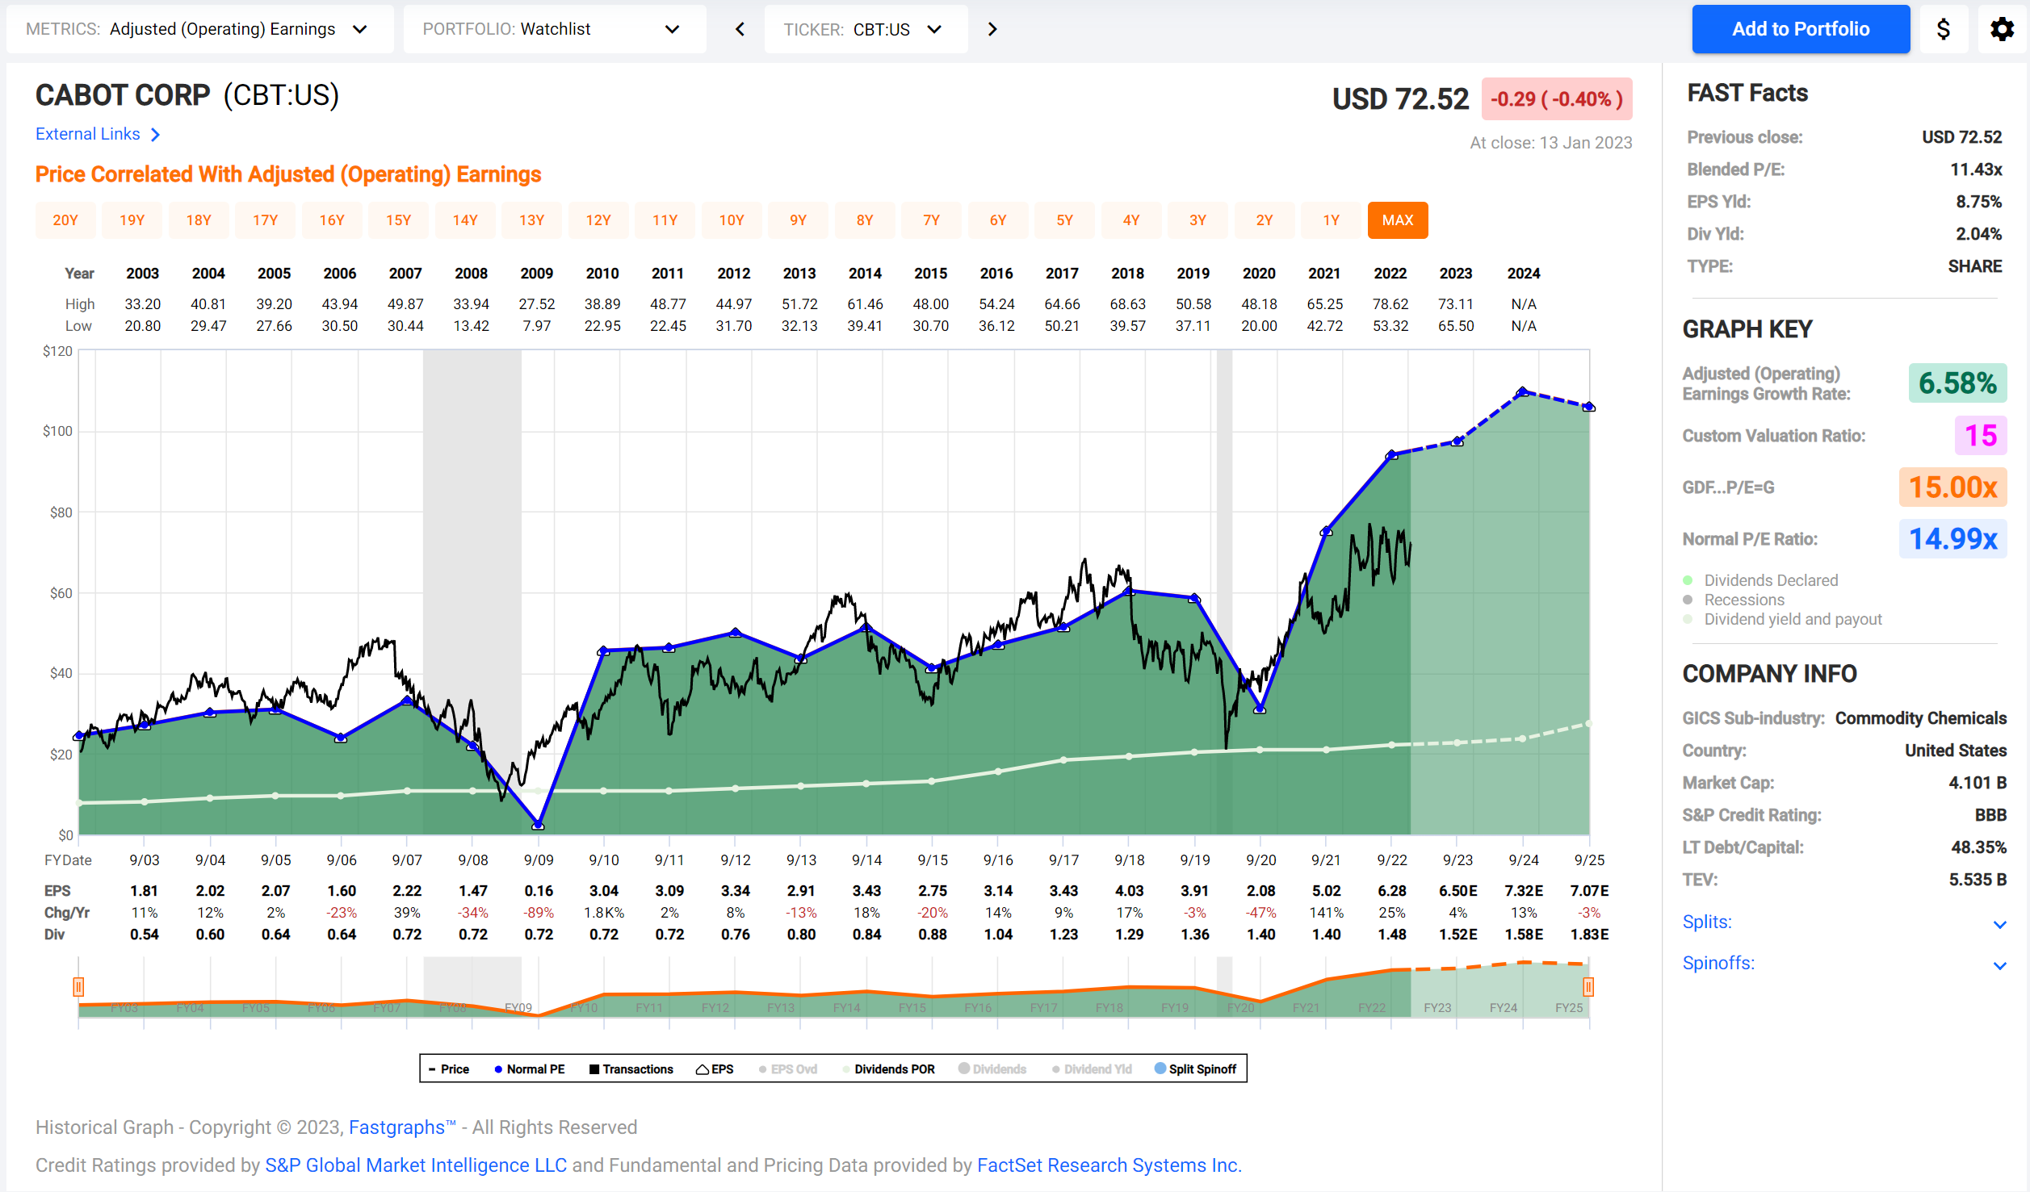2030x1192 pixels.
Task: Open the FactSet Research Systems Inc. link
Action: click(x=1109, y=1165)
